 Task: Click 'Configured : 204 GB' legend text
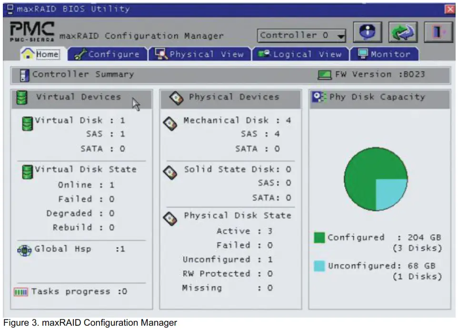(384, 238)
